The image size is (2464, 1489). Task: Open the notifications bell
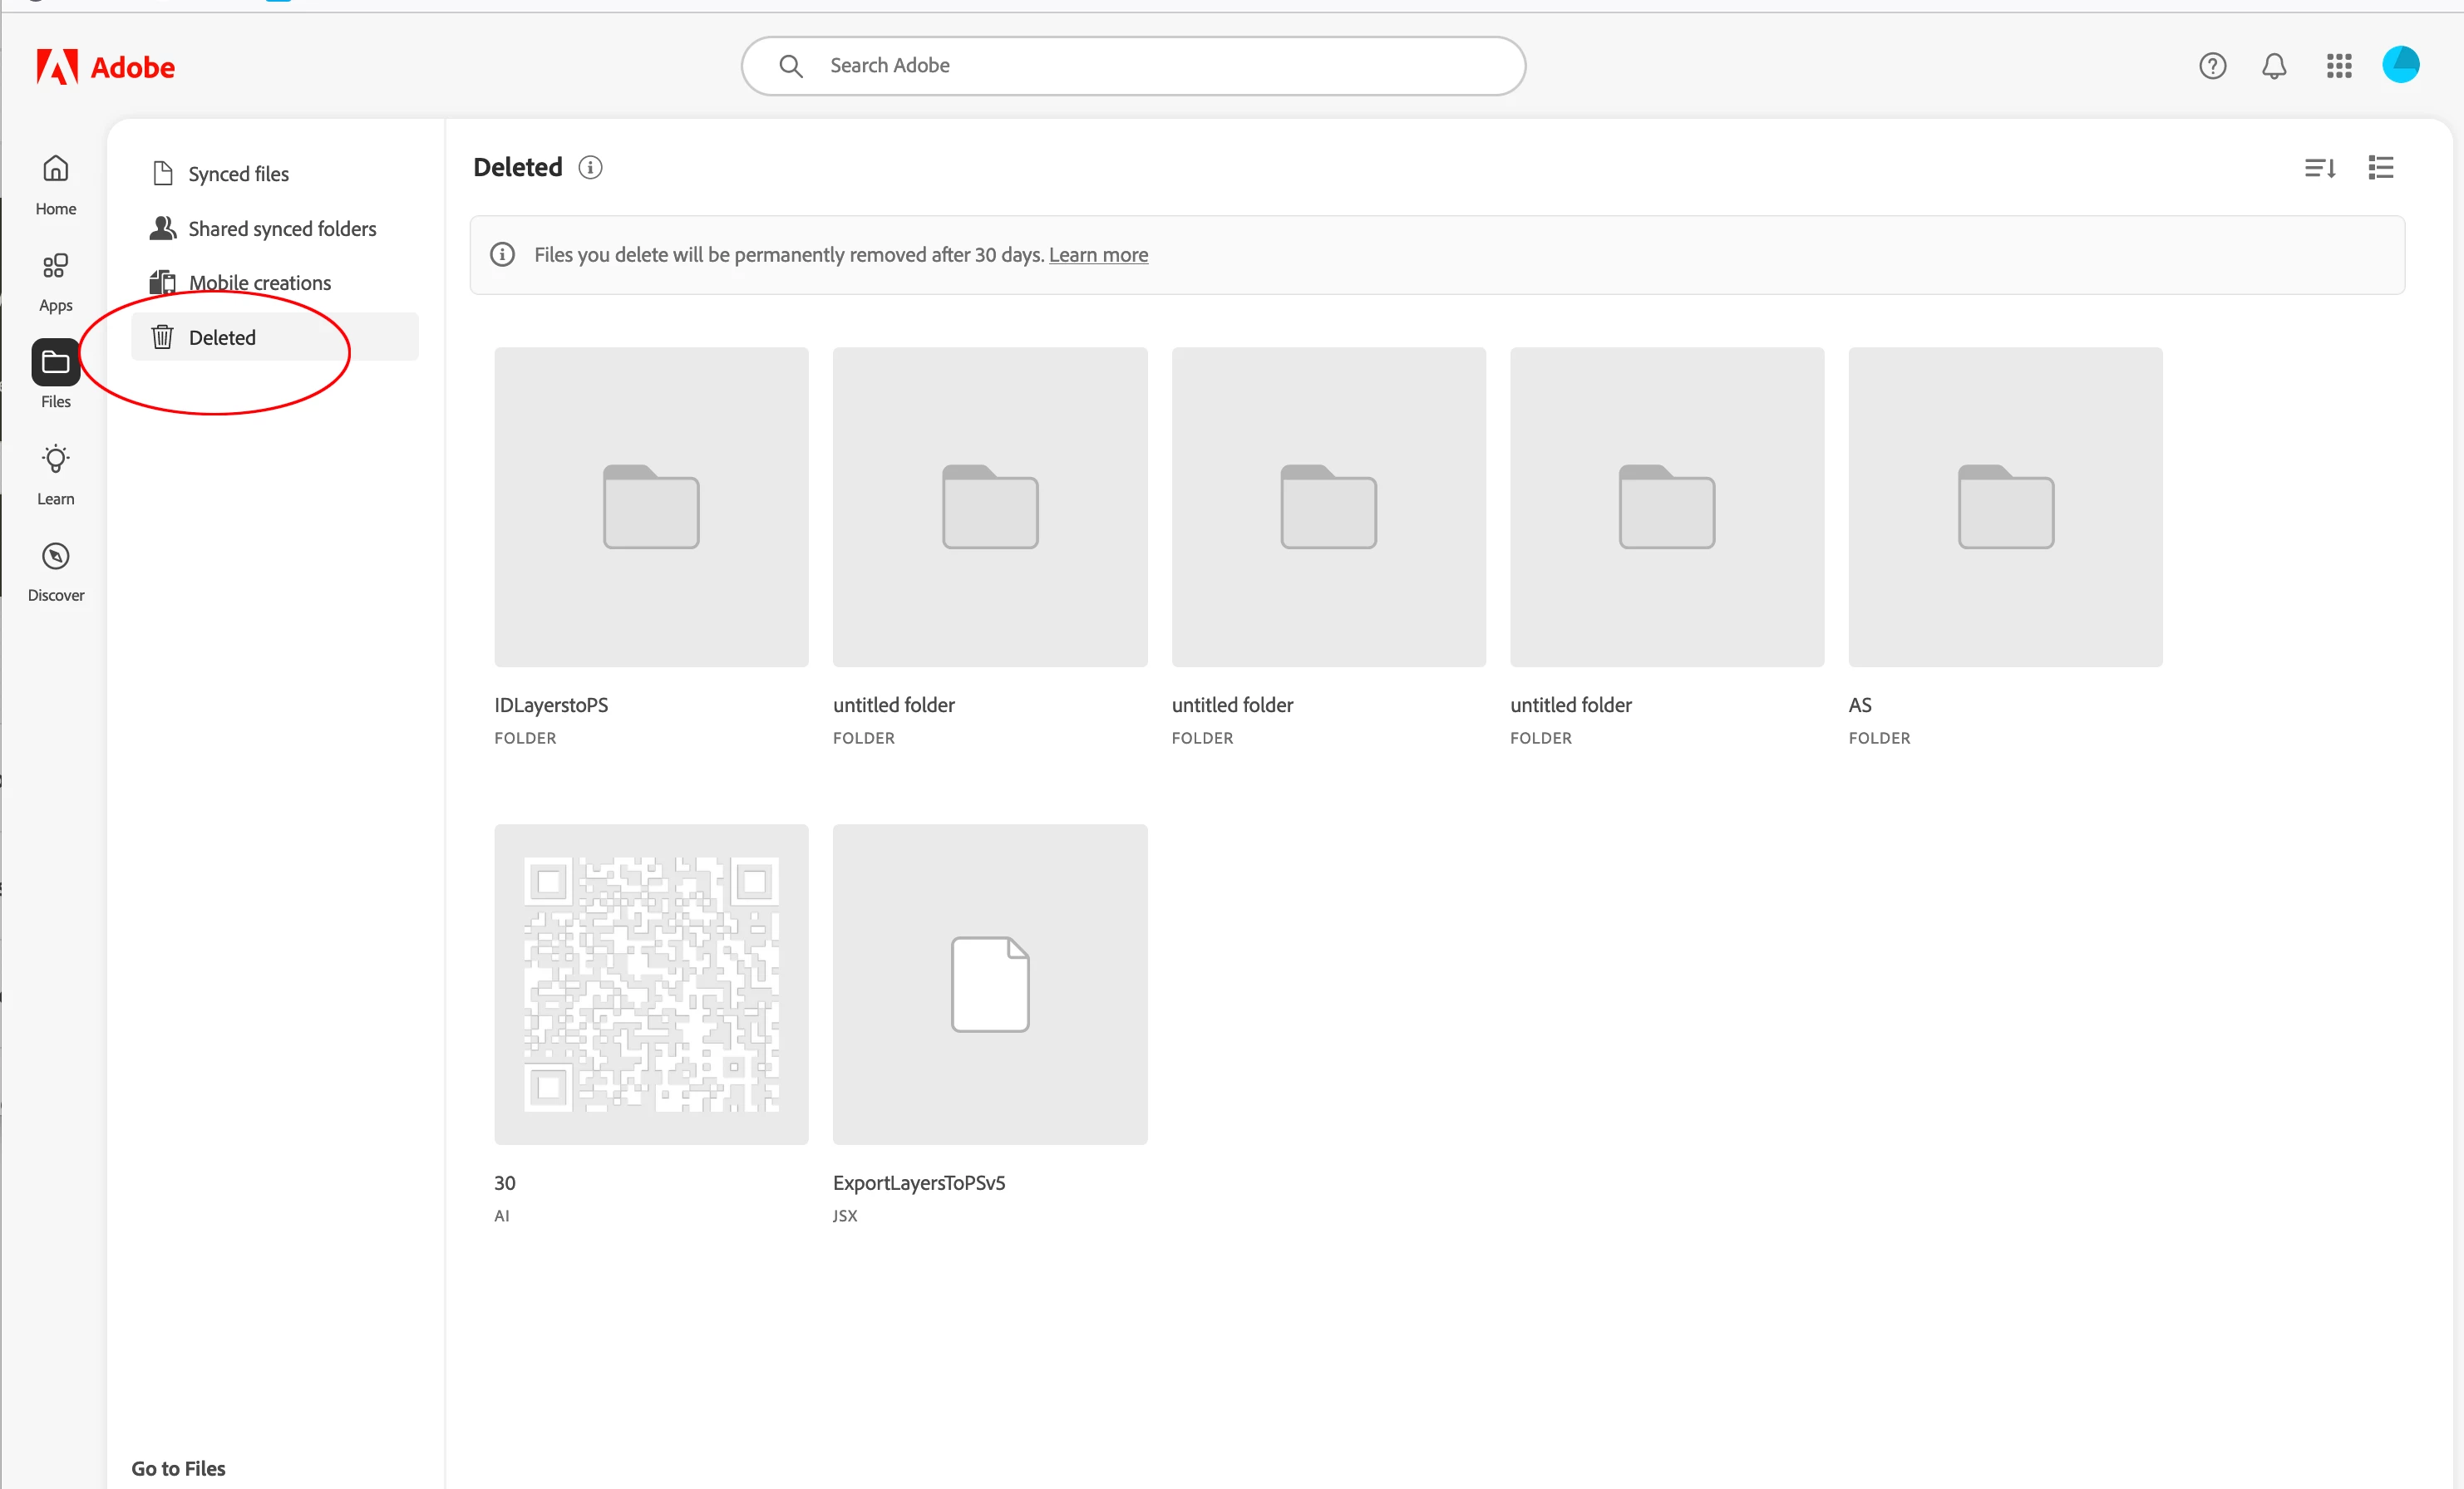click(x=2274, y=66)
